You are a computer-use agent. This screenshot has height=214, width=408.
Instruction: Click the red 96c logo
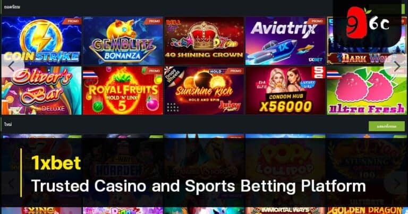368,23
